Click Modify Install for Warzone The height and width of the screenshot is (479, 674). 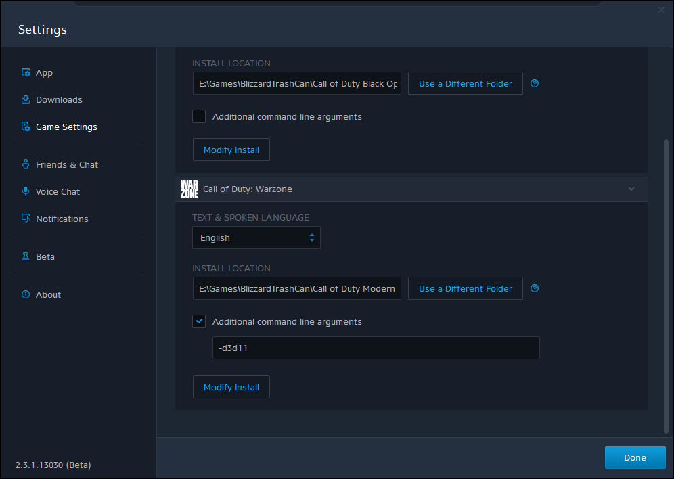[x=231, y=387]
